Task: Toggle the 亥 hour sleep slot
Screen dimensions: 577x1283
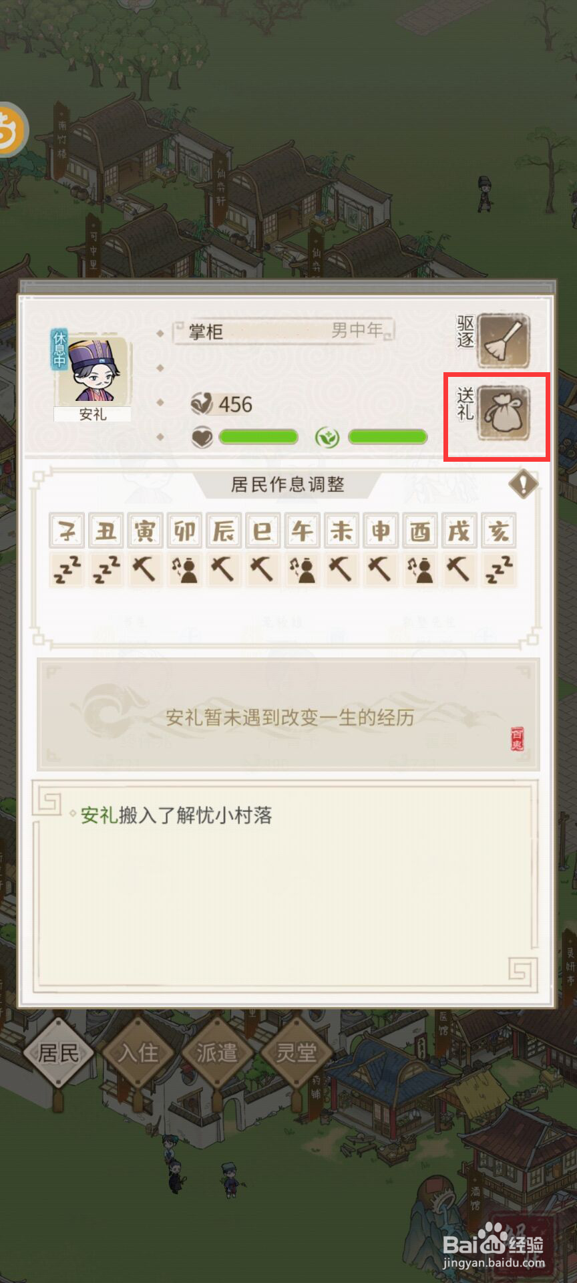Action: [498, 570]
